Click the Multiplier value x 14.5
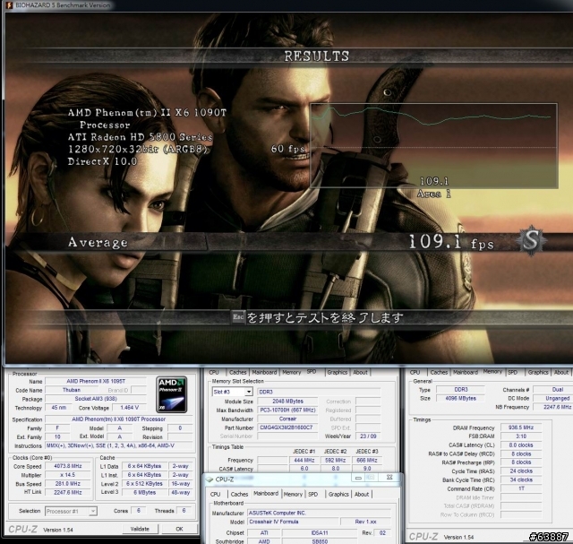This screenshot has height=544, width=573. [68, 475]
